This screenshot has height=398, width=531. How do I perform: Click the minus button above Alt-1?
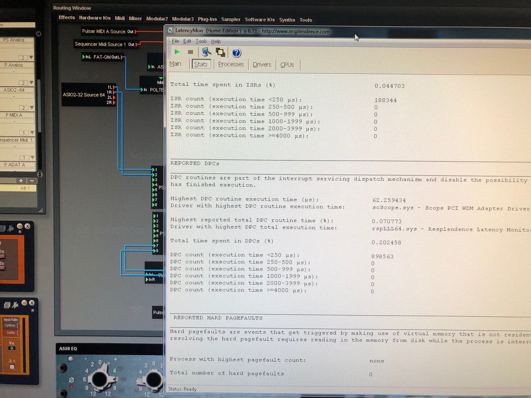[32, 181]
